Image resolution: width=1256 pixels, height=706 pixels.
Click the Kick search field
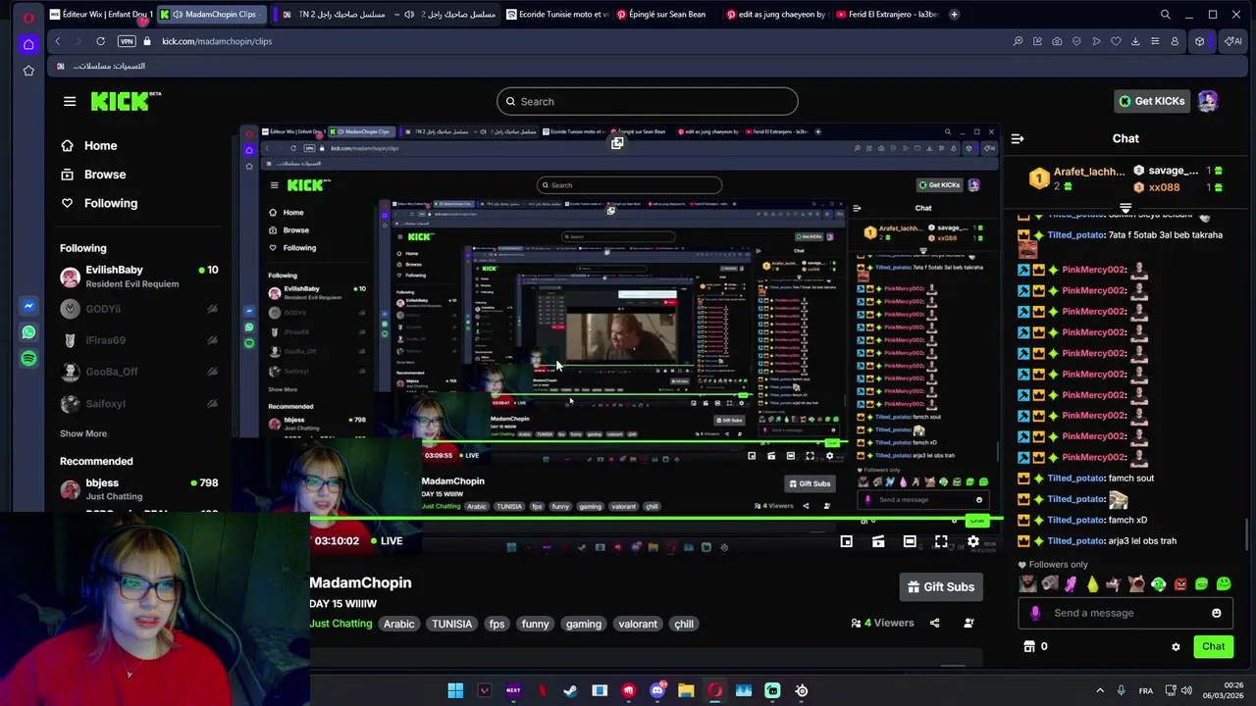[648, 101]
